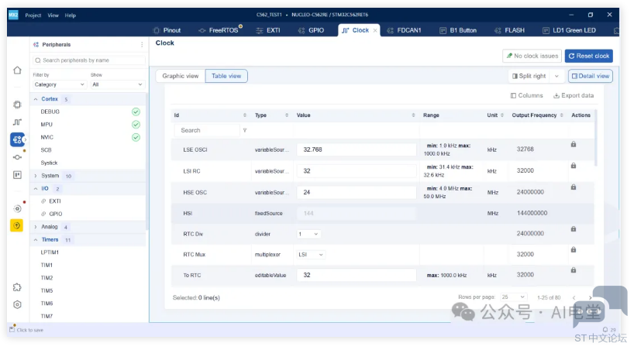Image resolution: width=634 pixels, height=350 pixels.
Task: Switch to the FreeRTOS tab
Action: click(x=220, y=30)
